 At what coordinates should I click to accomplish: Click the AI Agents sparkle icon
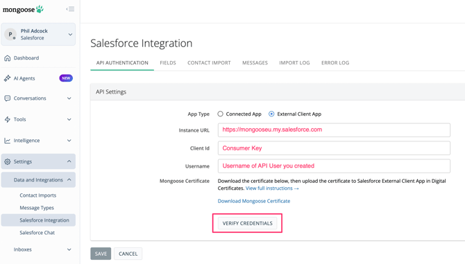pos(8,78)
